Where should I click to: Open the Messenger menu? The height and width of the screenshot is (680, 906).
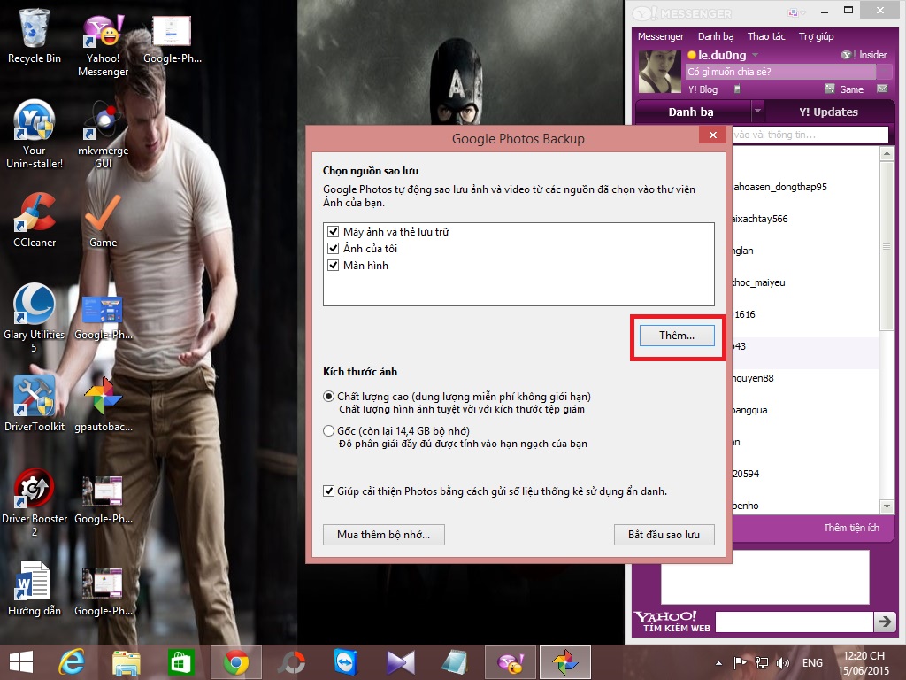click(660, 36)
